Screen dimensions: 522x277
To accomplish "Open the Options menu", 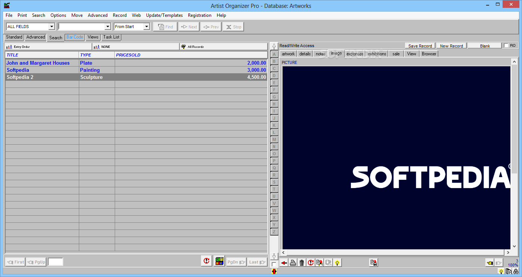I will 58,15.
